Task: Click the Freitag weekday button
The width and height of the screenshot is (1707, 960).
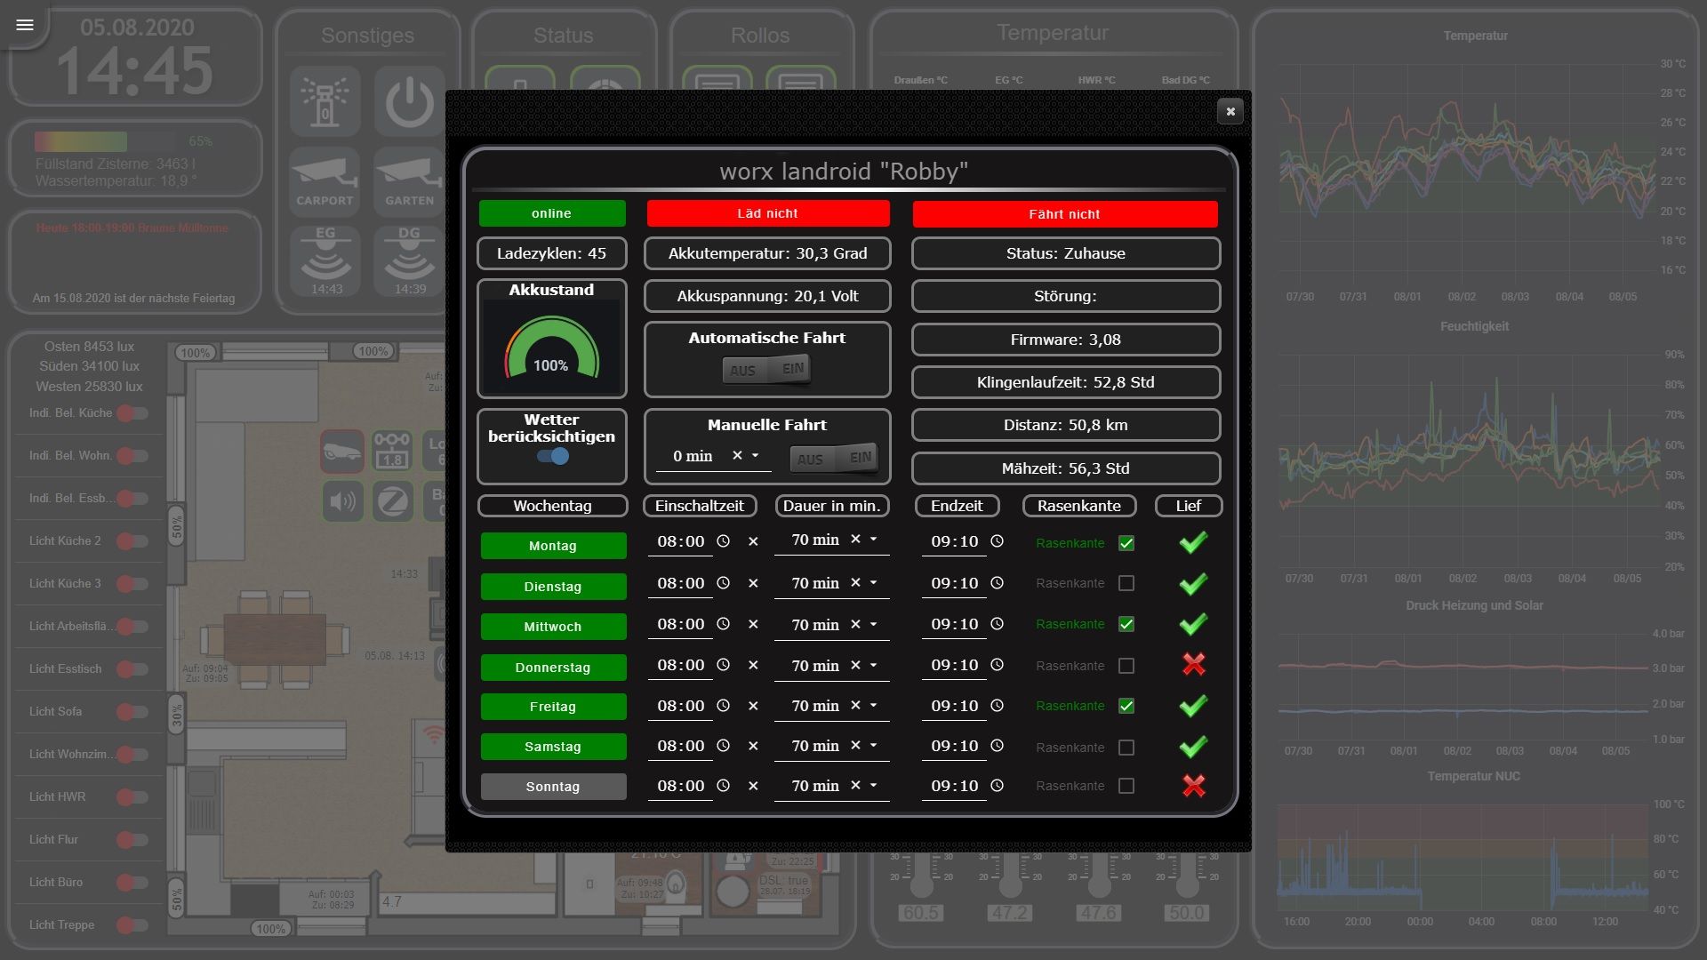Action: tap(553, 707)
